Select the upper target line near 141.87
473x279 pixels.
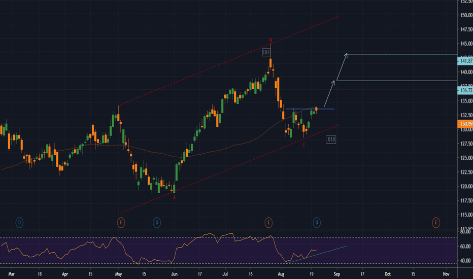(x=402, y=55)
